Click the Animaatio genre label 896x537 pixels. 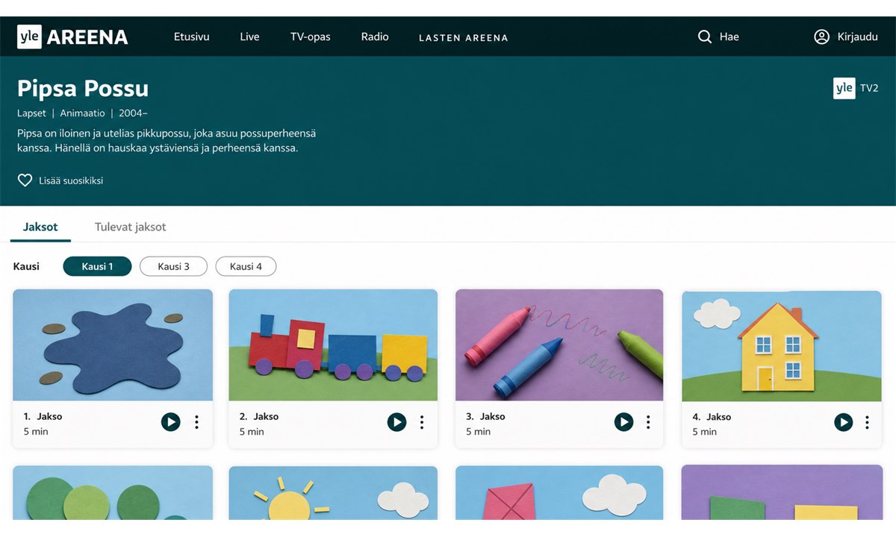82,113
